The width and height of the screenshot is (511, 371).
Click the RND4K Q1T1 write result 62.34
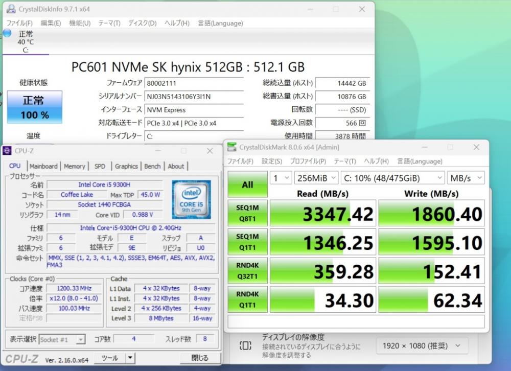[x=431, y=299]
